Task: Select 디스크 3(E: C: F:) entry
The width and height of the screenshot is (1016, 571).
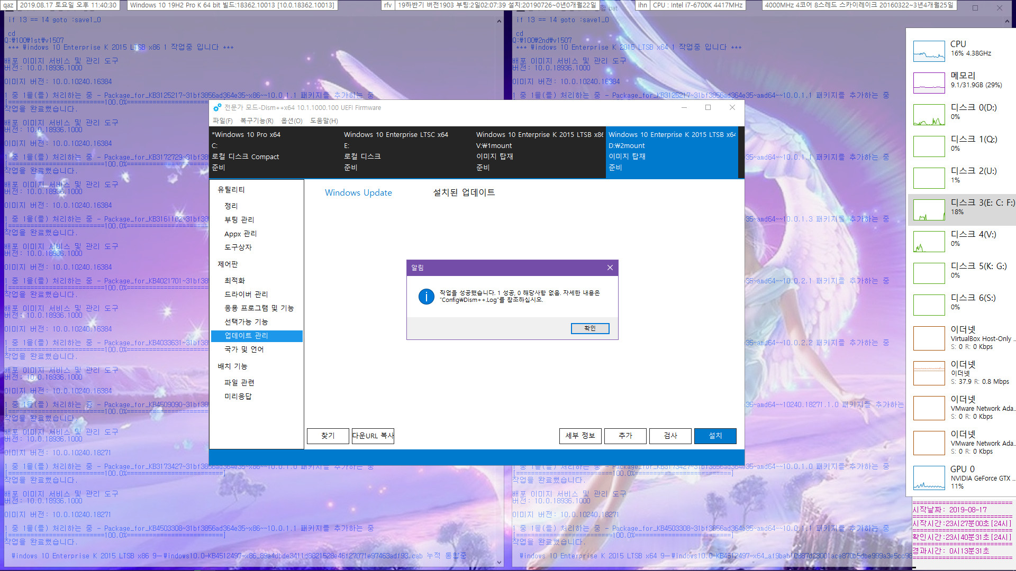Action: click(962, 209)
